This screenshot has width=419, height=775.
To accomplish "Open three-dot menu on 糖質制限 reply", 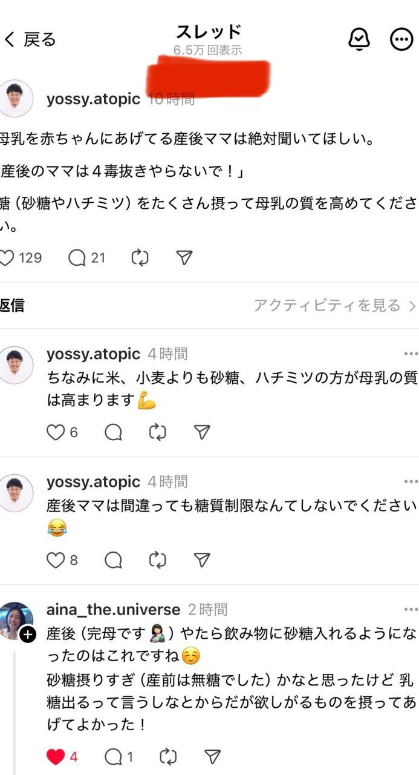I will point(411,481).
